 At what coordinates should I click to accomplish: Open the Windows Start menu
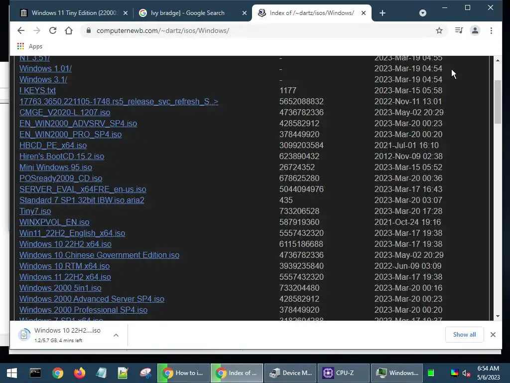coord(12,373)
